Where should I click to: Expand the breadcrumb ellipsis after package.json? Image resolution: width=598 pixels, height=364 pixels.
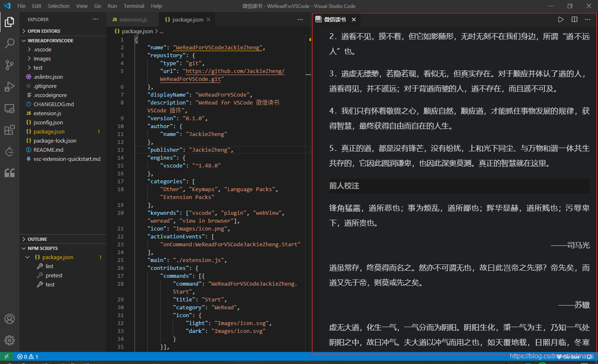click(162, 31)
